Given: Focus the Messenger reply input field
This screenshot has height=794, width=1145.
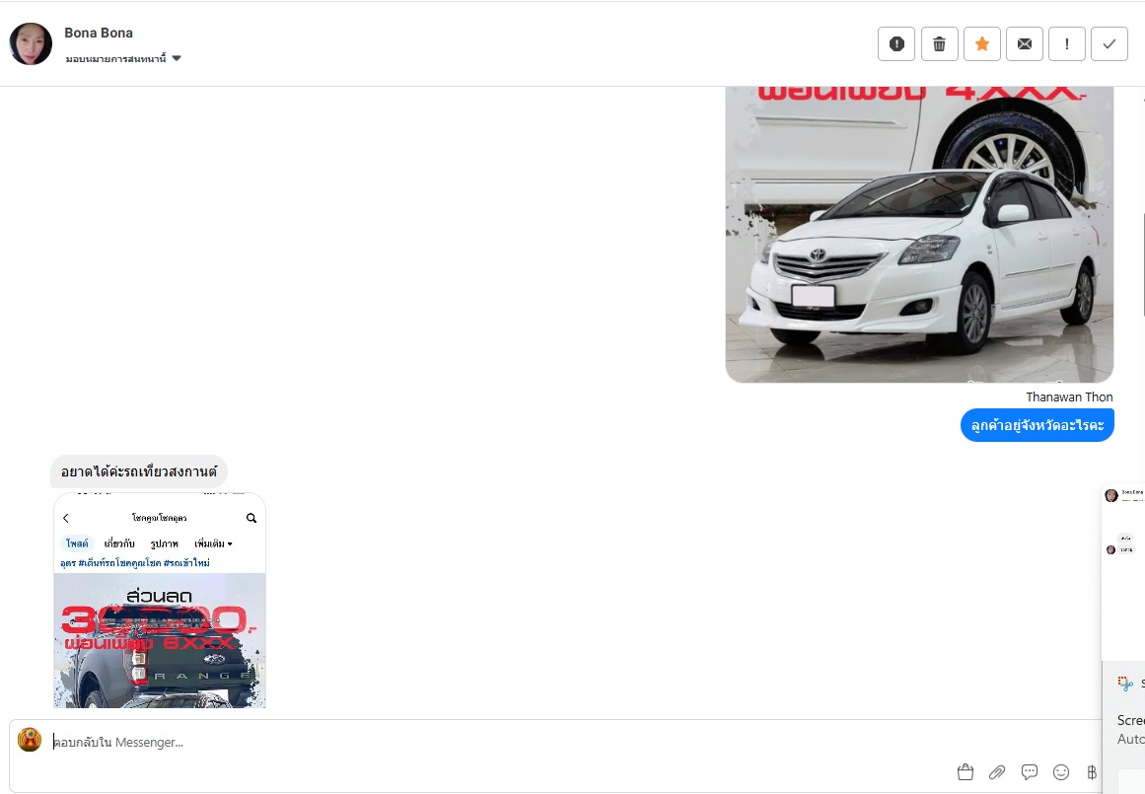Looking at the screenshot, I should click(x=555, y=742).
